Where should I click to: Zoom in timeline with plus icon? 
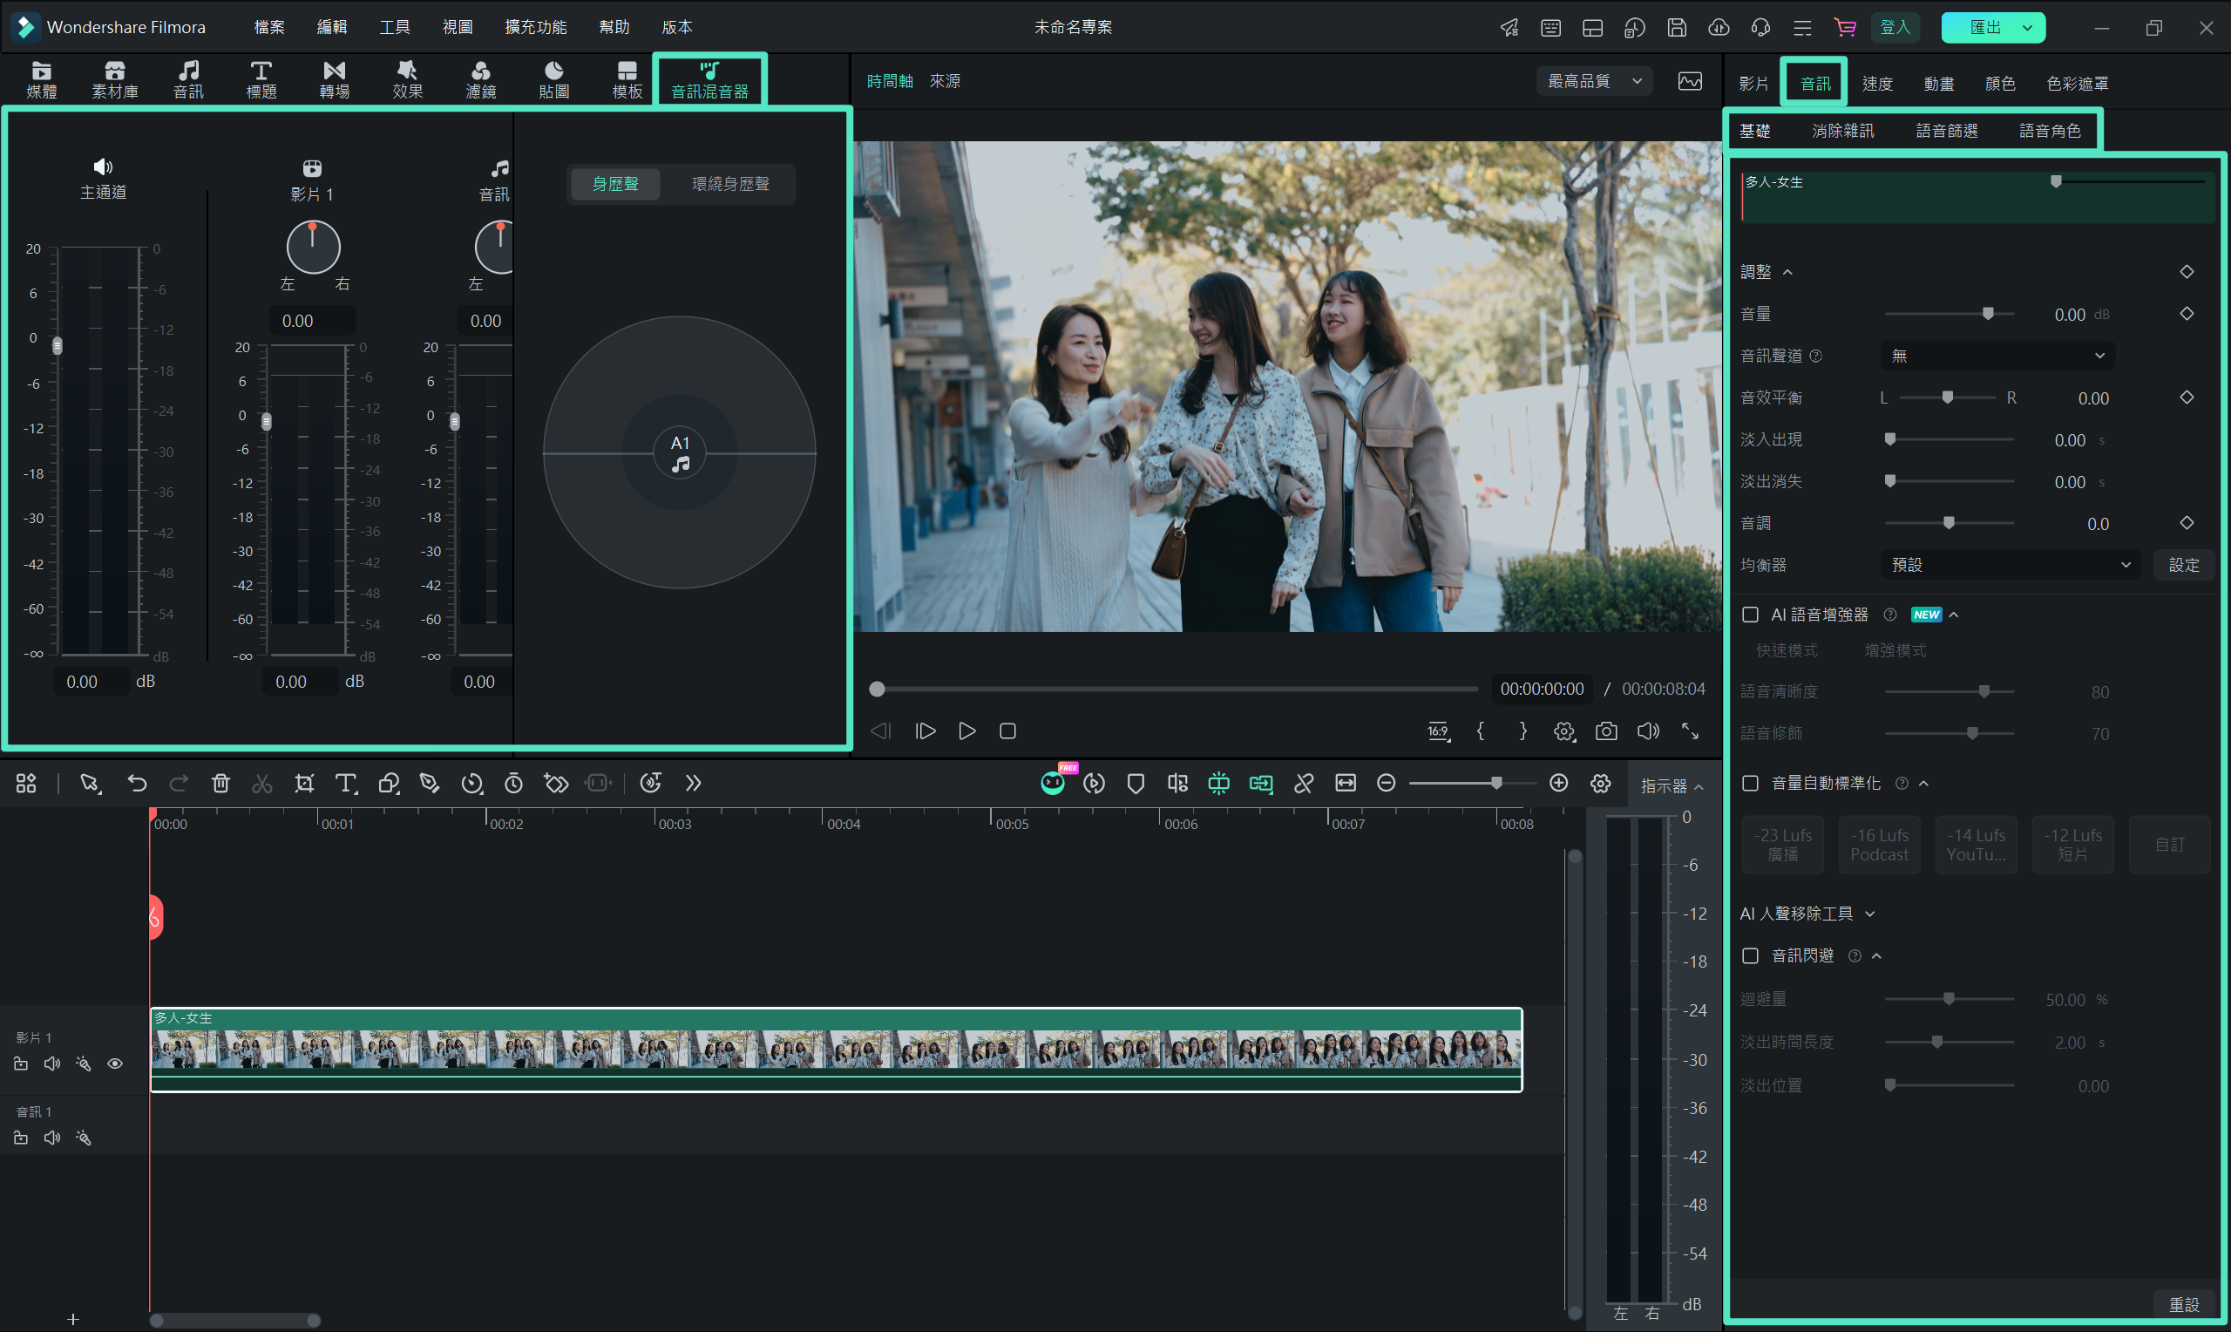[1559, 784]
